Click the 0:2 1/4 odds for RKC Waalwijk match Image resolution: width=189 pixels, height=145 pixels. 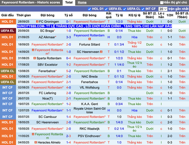[119, 129]
